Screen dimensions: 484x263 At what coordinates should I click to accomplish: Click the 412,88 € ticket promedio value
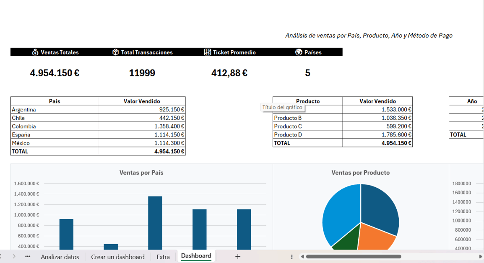pyautogui.click(x=229, y=73)
